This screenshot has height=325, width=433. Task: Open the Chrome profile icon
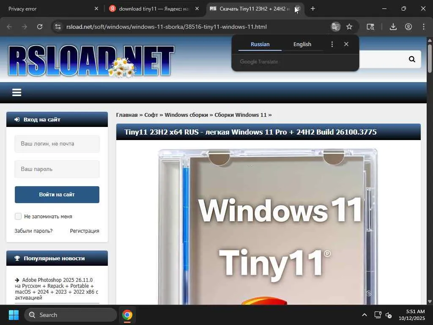tap(408, 27)
